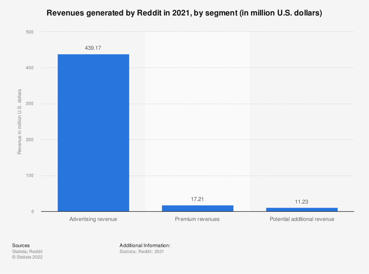Click the 'Sources' heading
The height and width of the screenshot is (274, 369).
21,246
